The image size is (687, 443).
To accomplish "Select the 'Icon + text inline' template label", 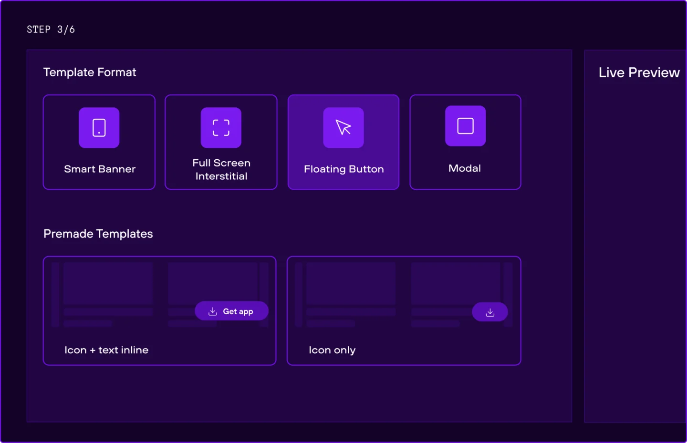I will click(x=106, y=350).
